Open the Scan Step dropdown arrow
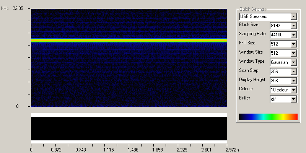This screenshot has width=306, height=153. click(293, 72)
